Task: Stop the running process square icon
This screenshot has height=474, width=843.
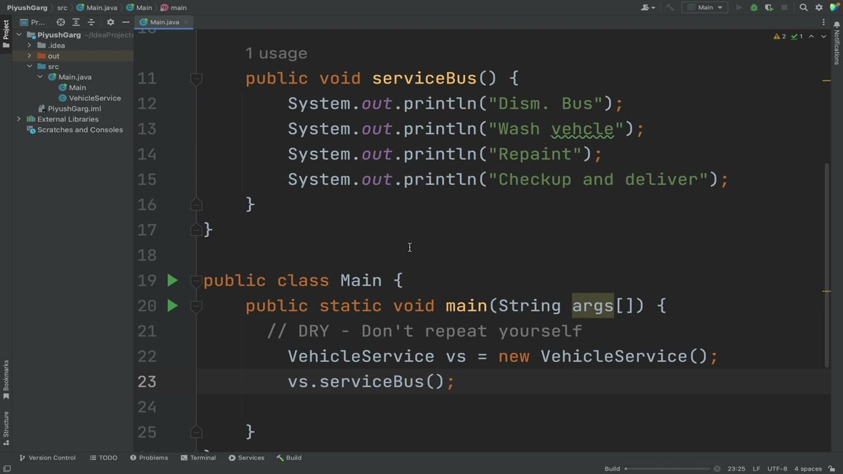Action: point(784,8)
